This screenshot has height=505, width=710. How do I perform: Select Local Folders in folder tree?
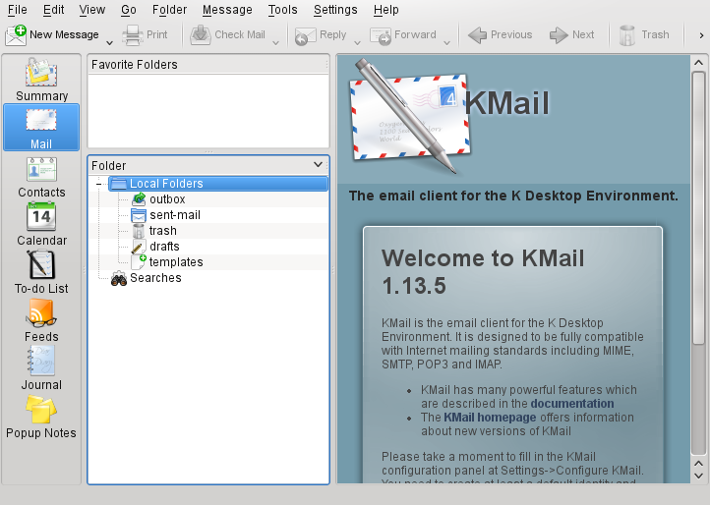pyautogui.click(x=218, y=184)
